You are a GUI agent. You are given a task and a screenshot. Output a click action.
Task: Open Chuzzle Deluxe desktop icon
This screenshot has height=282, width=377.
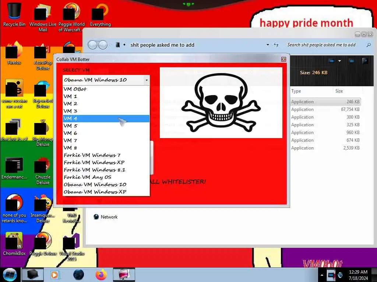click(43, 170)
